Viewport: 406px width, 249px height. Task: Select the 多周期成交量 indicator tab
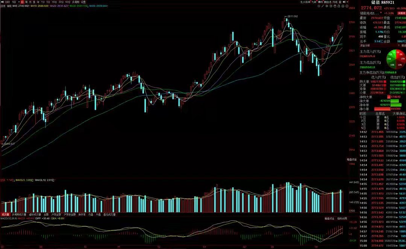[19, 214]
